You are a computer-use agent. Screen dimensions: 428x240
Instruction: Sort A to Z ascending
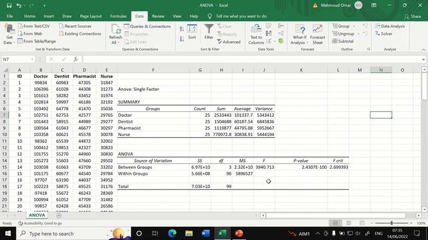tap(182, 29)
